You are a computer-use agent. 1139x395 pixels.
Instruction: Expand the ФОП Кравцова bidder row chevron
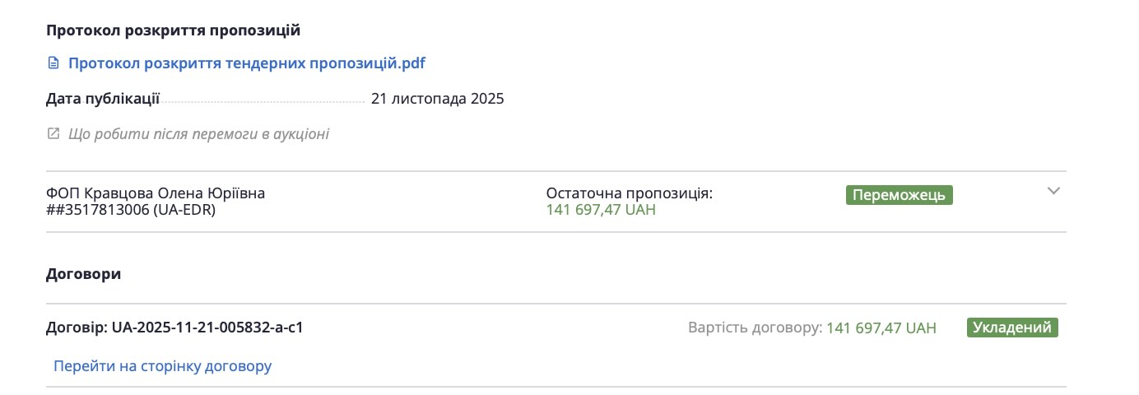(1053, 191)
